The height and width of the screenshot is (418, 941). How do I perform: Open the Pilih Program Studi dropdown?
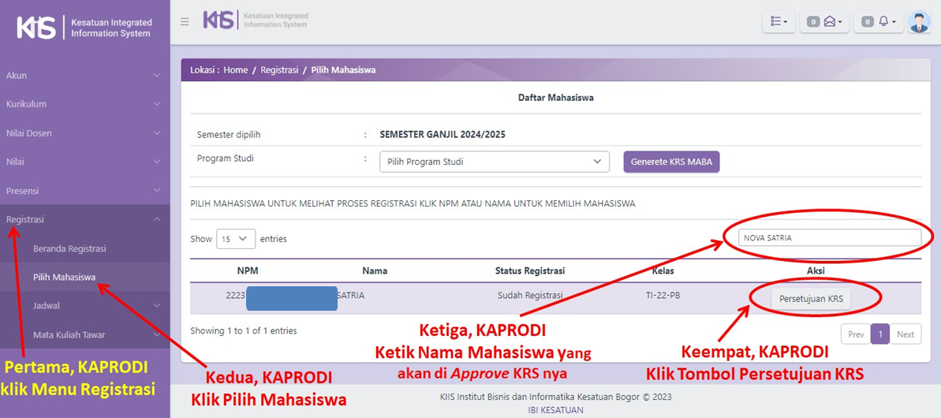(494, 162)
